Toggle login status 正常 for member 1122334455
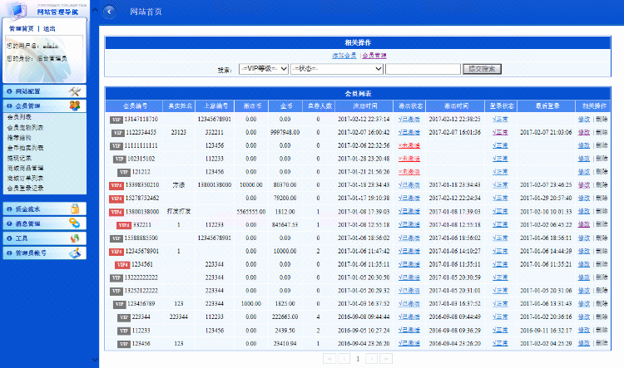 (500, 132)
